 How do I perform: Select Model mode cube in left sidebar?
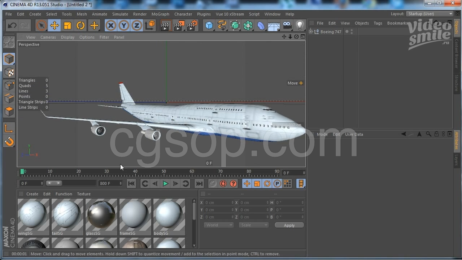9,59
